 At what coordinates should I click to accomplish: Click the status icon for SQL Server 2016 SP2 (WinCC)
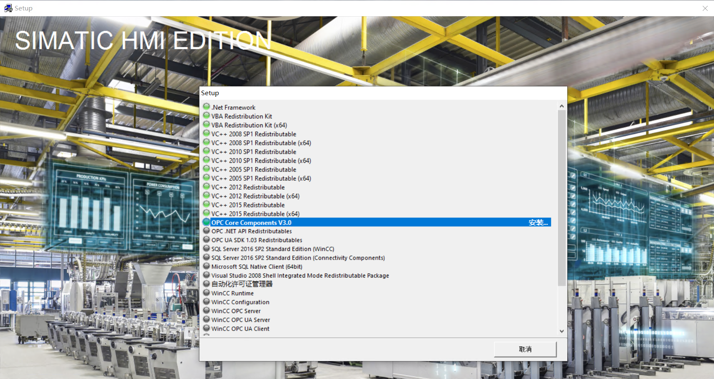(207, 248)
